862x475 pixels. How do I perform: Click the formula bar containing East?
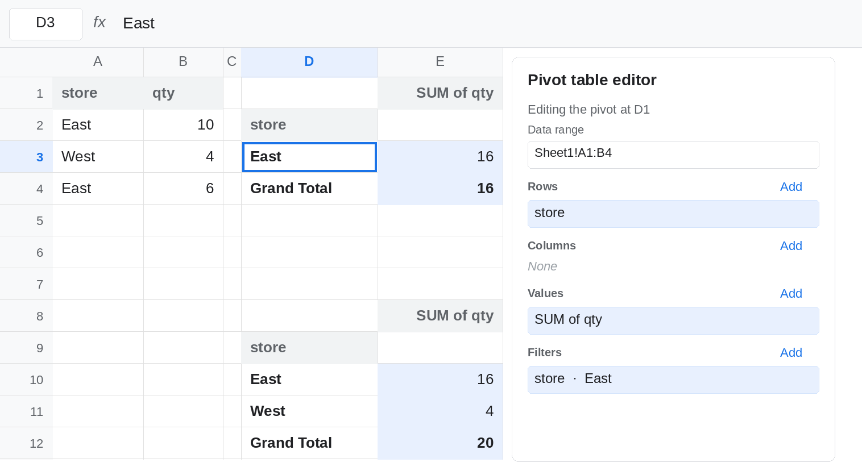pyautogui.click(x=489, y=23)
